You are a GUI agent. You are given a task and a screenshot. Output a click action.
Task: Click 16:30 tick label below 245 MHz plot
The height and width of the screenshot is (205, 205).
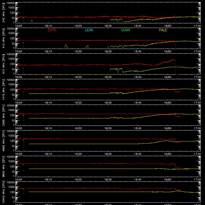(108, 26)
